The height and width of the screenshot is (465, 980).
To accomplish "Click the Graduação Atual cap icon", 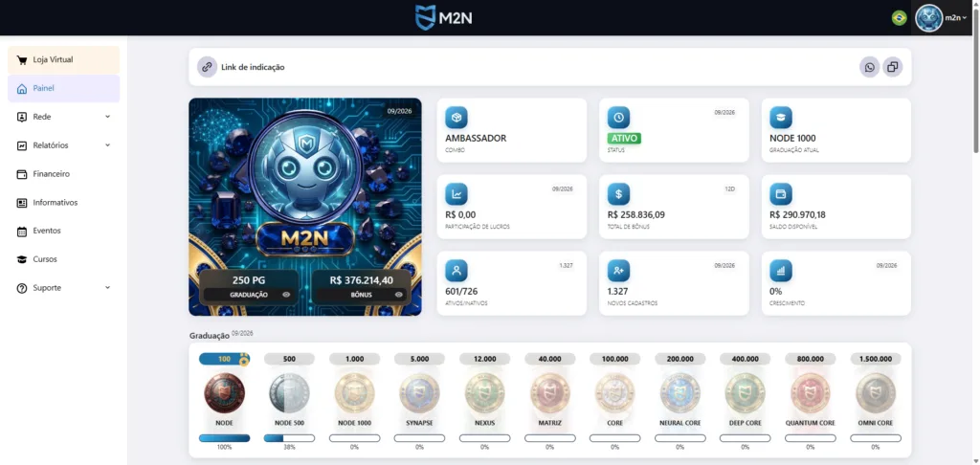I will [x=781, y=118].
